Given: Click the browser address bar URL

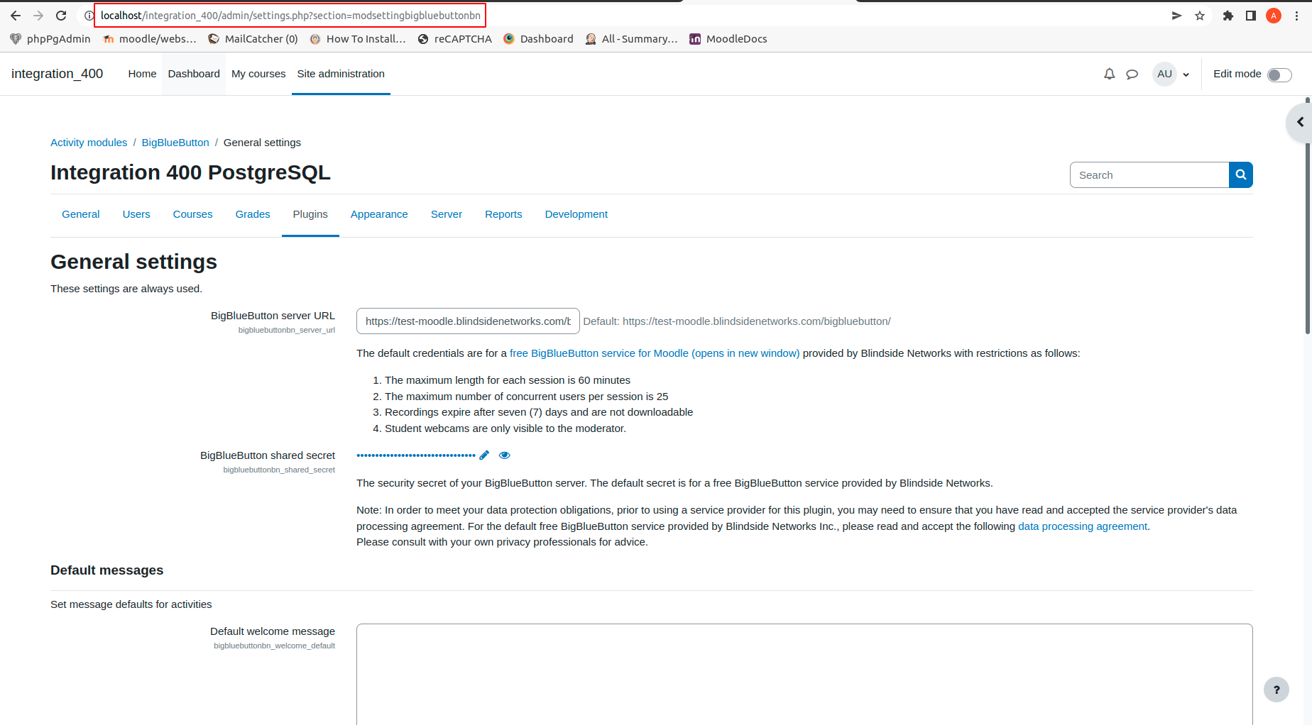Looking at the screenshot, I should (290, 16).
